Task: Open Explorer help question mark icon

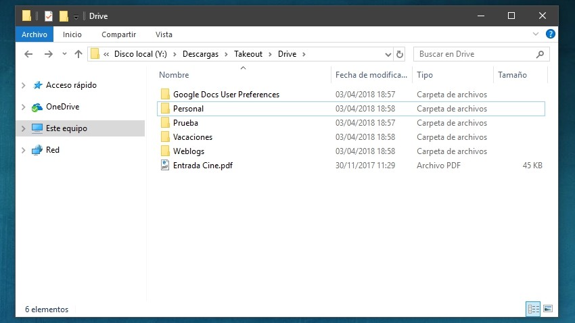Action: pyautogui.click(x=551, y=34)
